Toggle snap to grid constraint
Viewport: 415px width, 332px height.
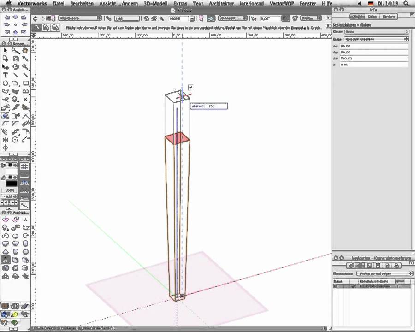pos(24,166)
